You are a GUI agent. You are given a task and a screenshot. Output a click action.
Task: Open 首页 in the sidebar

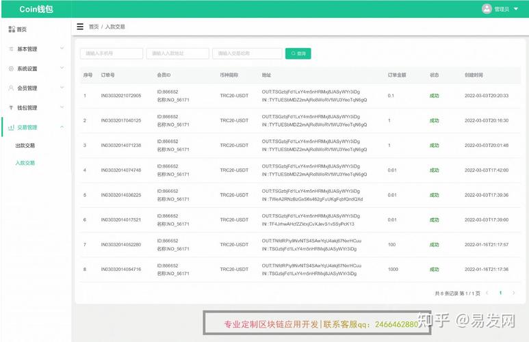pyautogui.click(x=22, y=29)
